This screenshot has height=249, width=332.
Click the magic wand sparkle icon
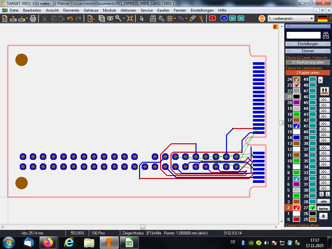[201, 18]
